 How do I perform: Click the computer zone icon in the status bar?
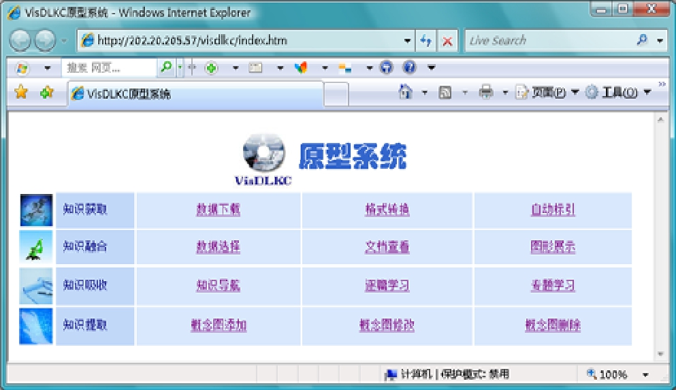click(x=391, y=374)
